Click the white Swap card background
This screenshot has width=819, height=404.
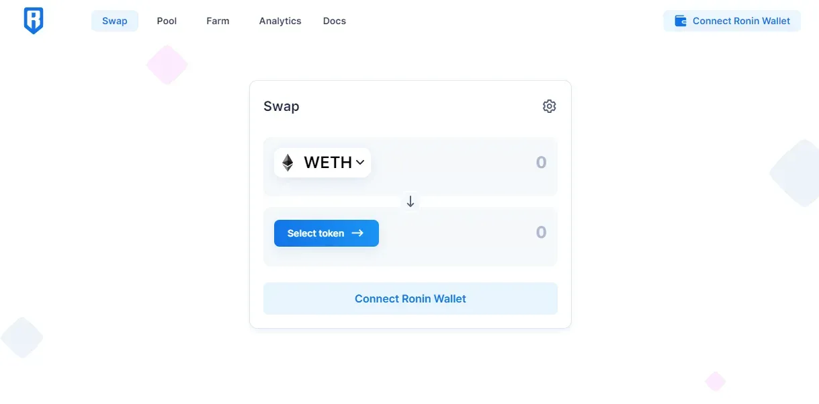coord(411,321)
